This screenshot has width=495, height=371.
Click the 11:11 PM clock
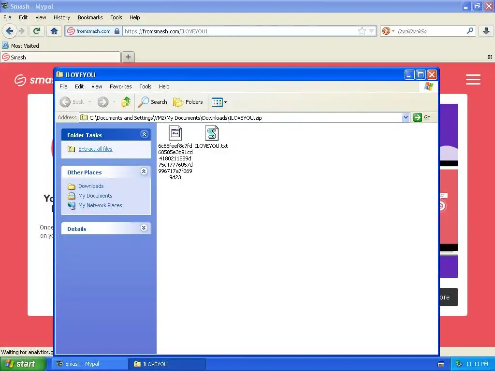(477, 364)
